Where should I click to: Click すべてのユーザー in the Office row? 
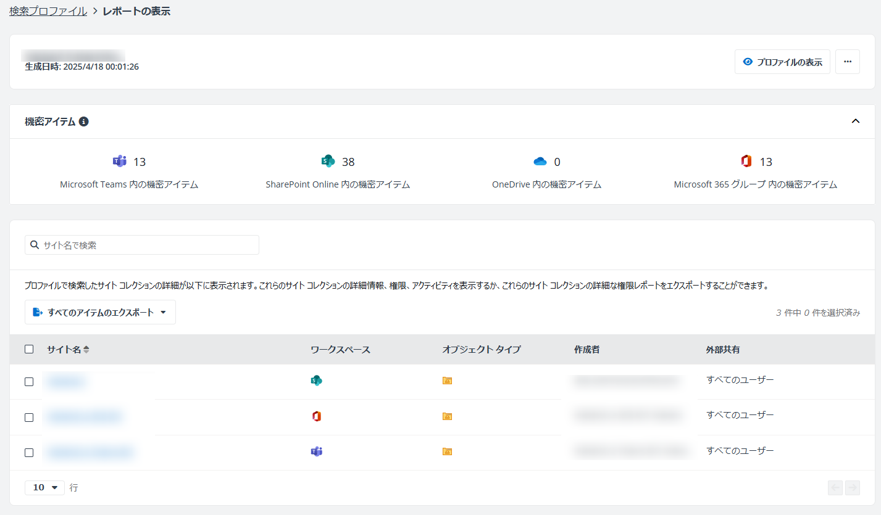(740, 415)
